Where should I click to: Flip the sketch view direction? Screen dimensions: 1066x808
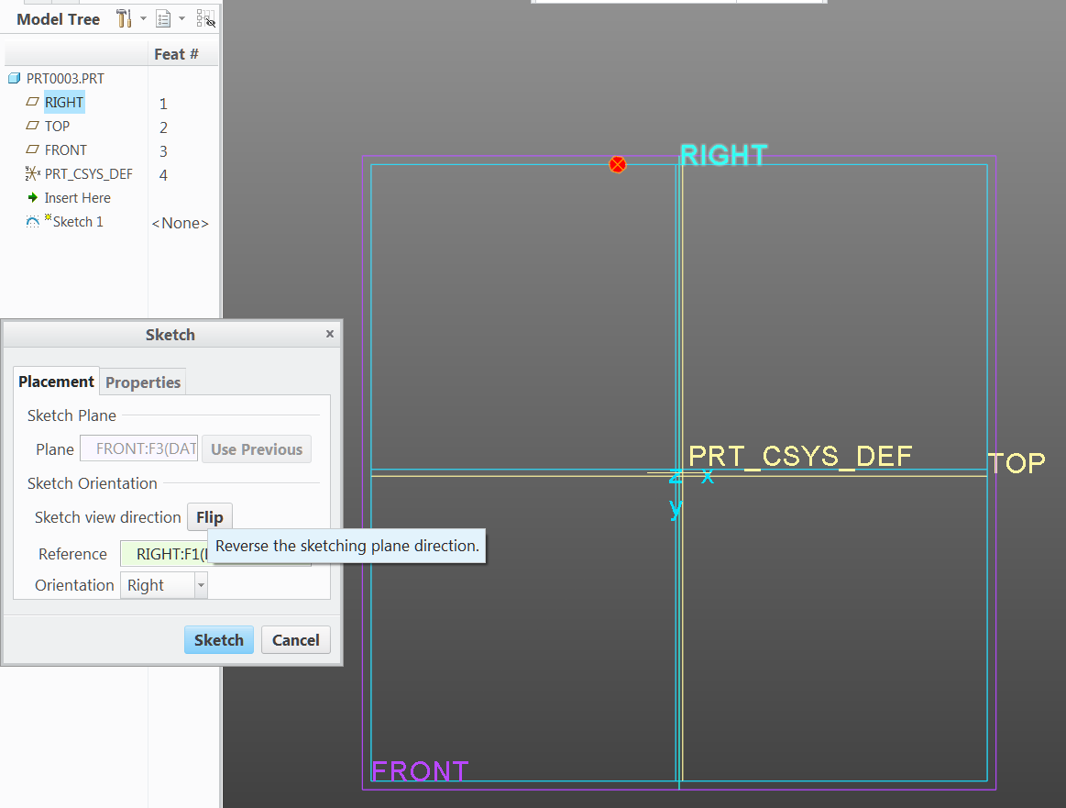click(x=209, y=517)
